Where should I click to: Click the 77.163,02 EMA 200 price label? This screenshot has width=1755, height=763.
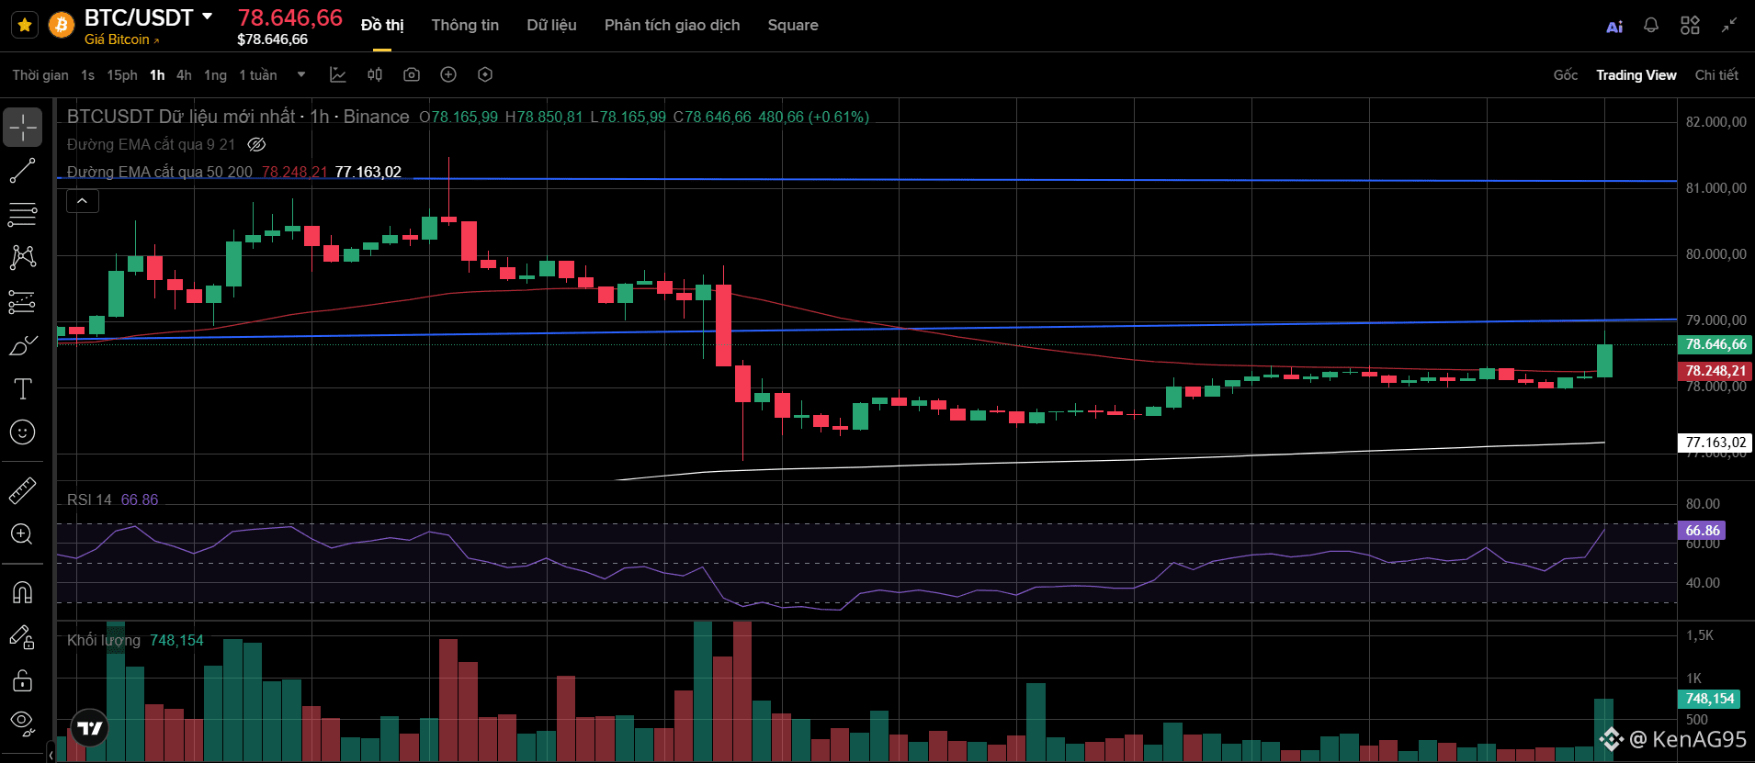1715,443
